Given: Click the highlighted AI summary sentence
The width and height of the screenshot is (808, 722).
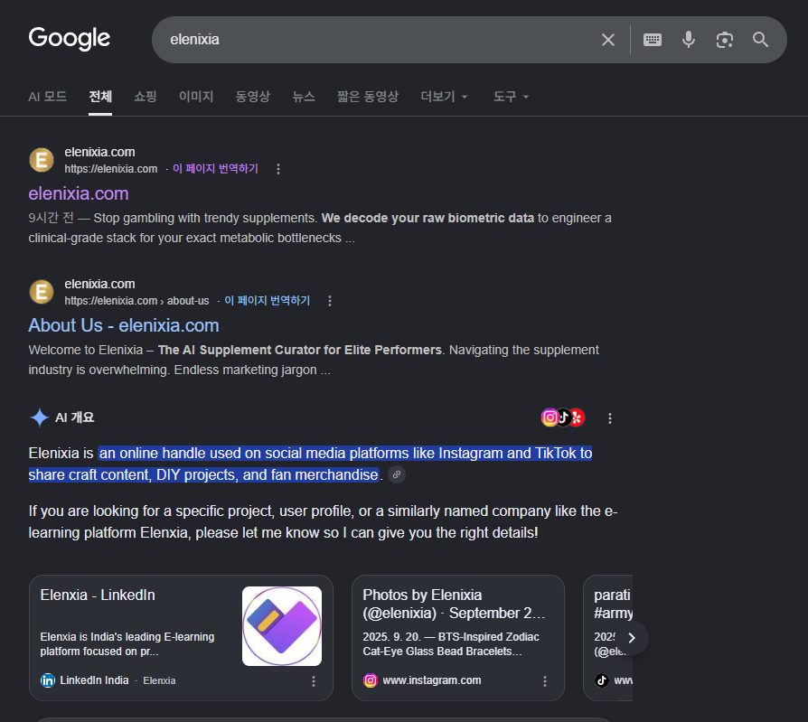Looking at the screenshot, I should click(310, 464).
